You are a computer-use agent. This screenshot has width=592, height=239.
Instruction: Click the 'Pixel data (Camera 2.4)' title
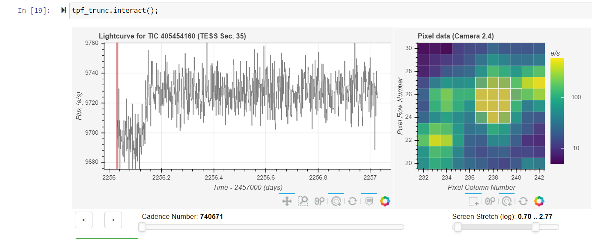click(456, 36)
